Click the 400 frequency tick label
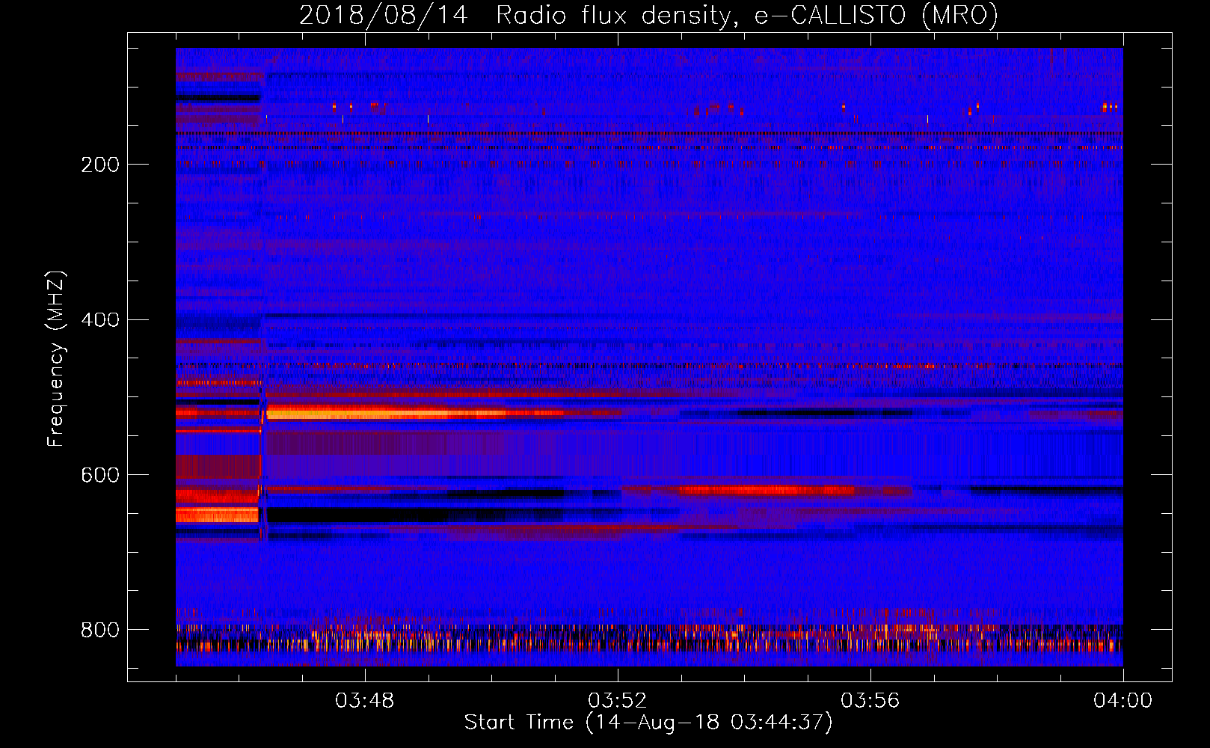Image resolution: width=1210 pixels, height=748 pixels. pyautogui.click(x=100, y=320)
